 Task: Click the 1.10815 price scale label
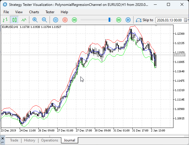click(x=180, y=119)
